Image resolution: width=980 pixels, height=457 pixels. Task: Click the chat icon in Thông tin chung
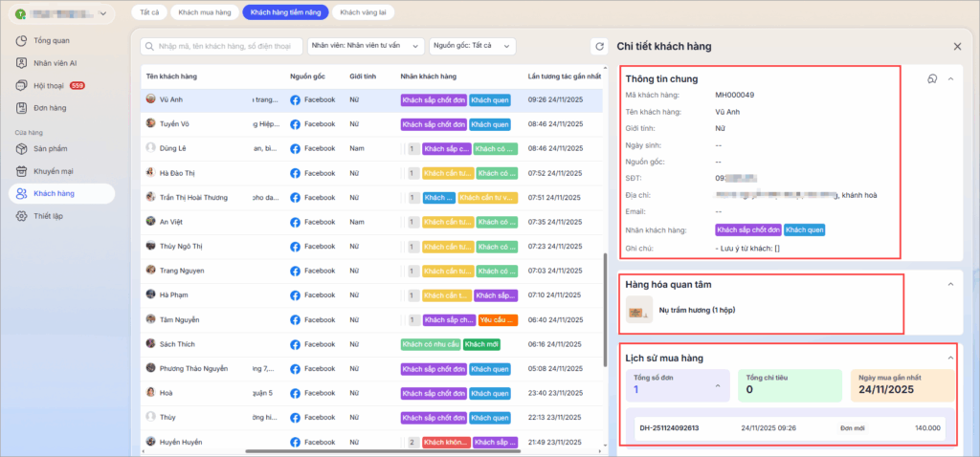pos(932,79)
